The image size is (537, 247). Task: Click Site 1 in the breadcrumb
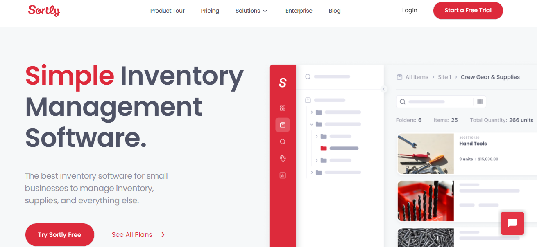click(444, 77)
